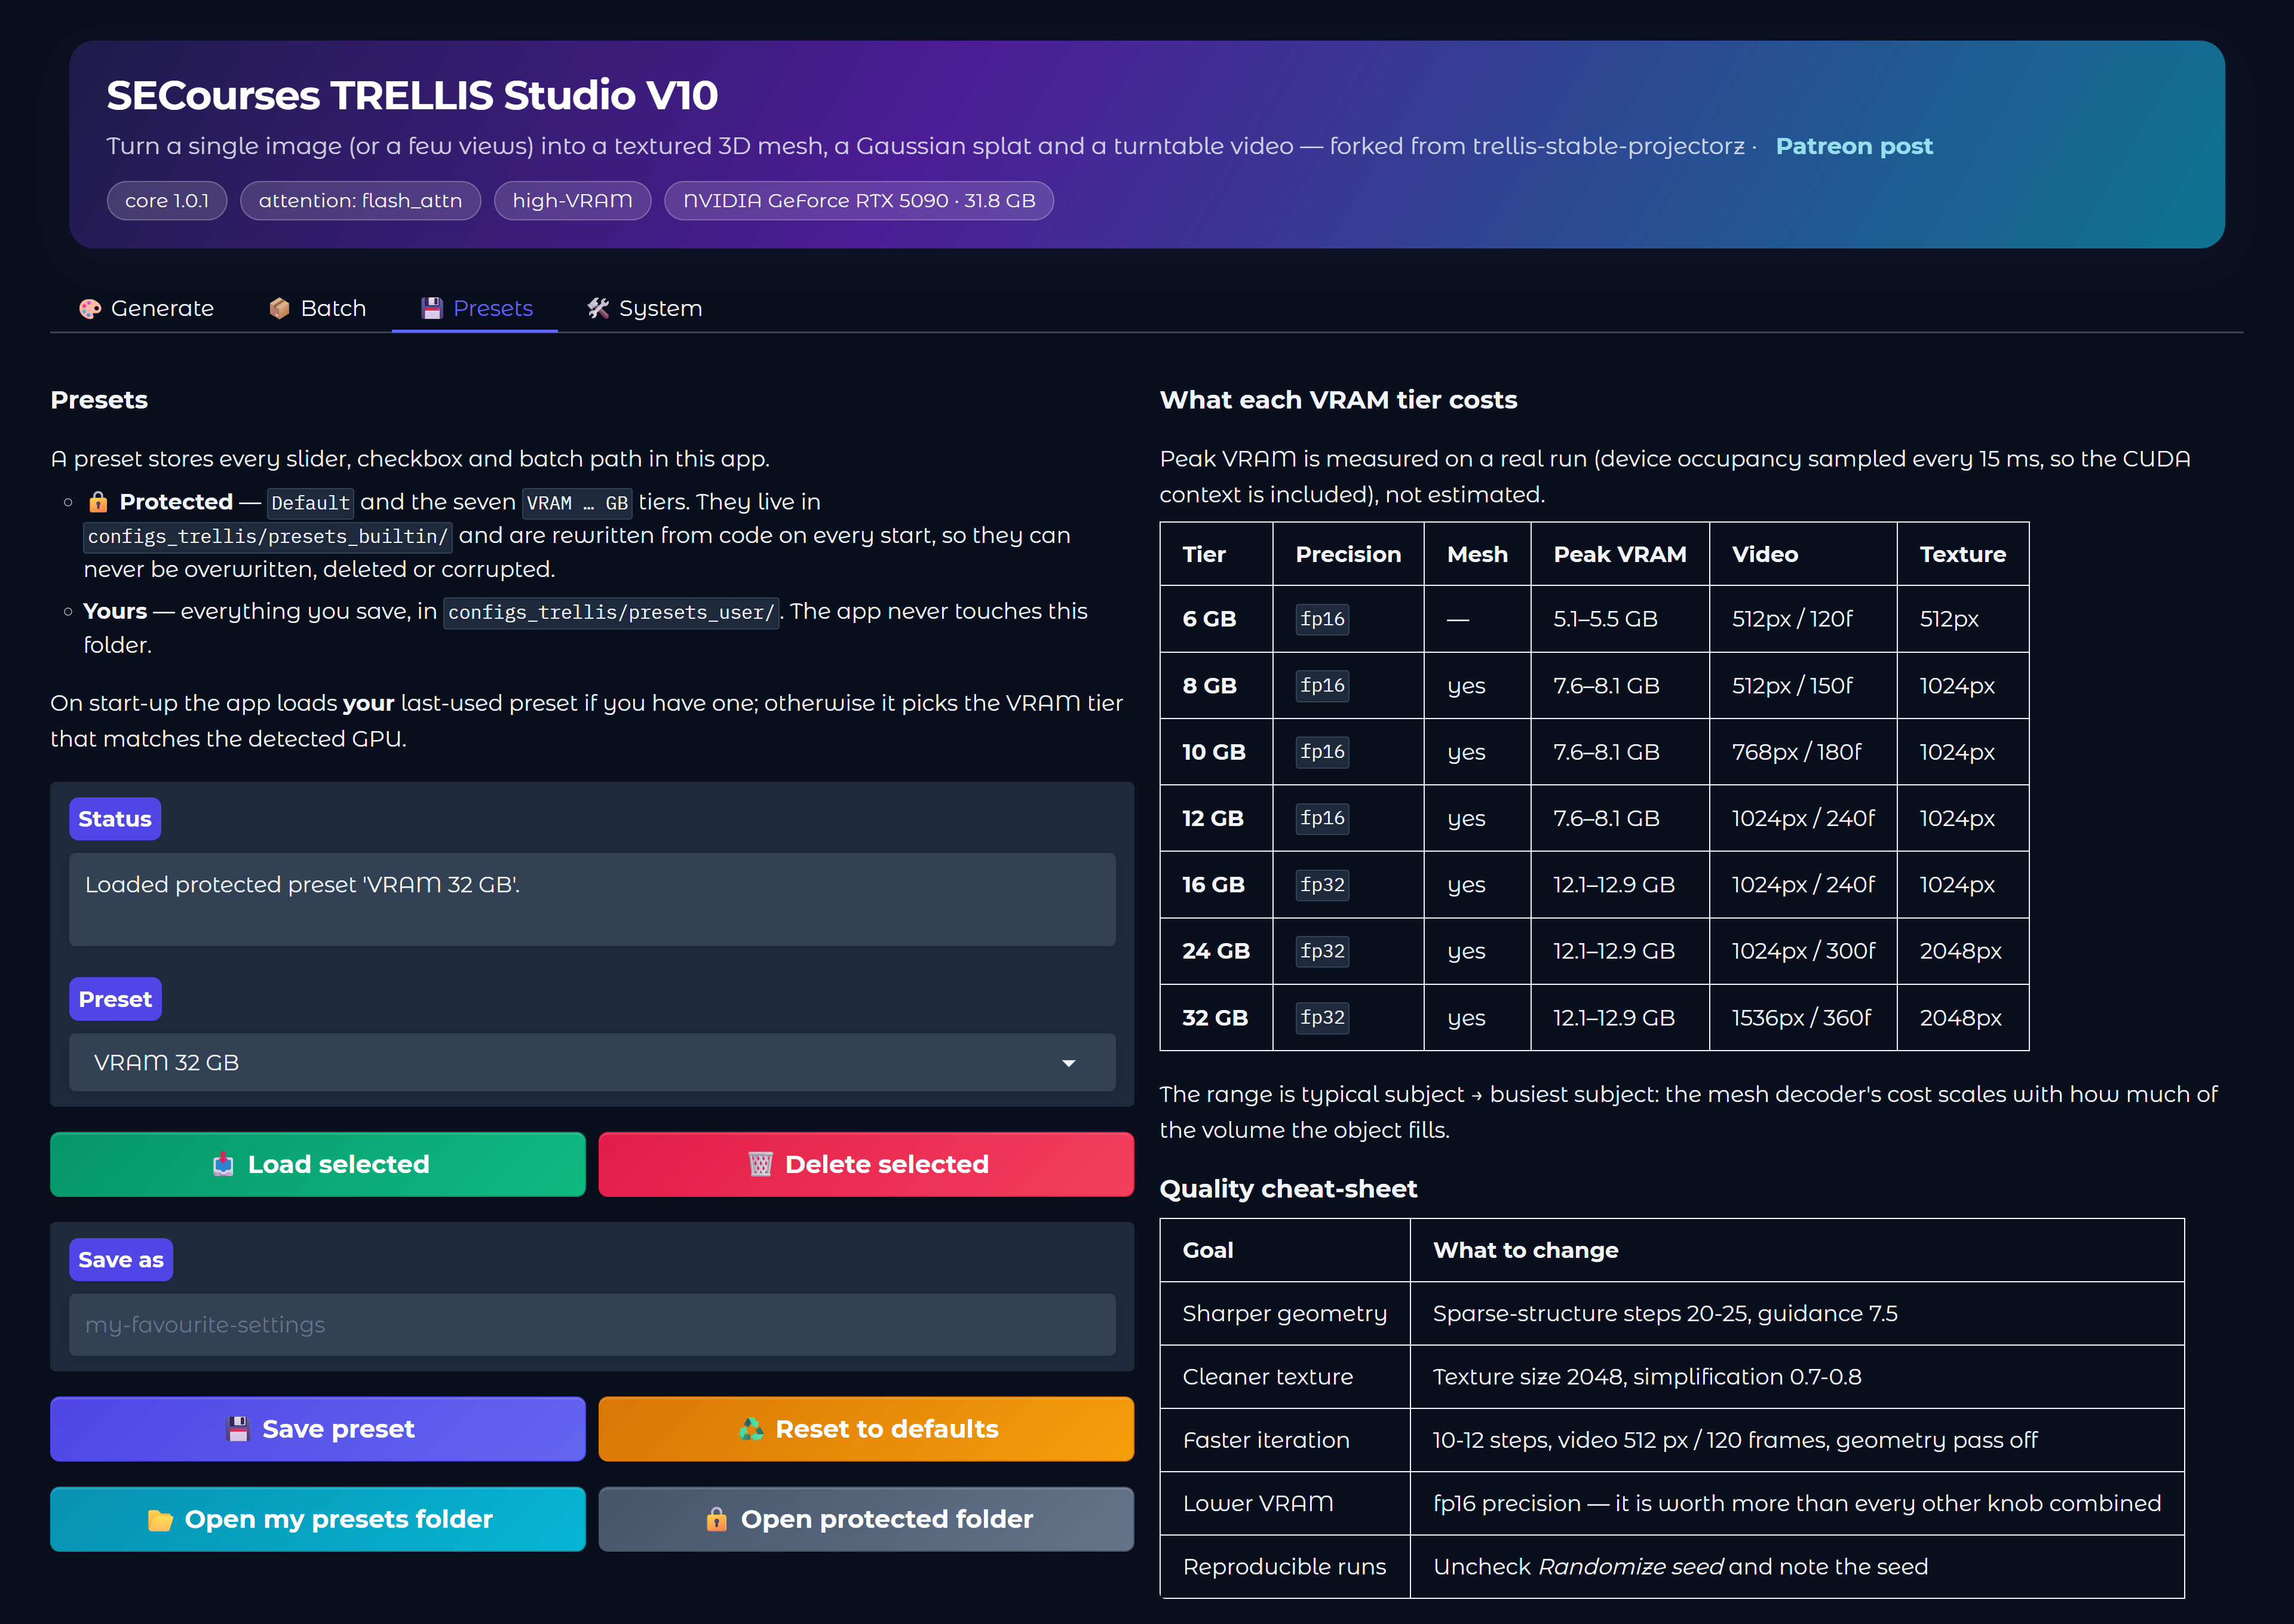Click Open protected folder button
This screenshot has height=1624, width=2294.
click(866, 1519)
